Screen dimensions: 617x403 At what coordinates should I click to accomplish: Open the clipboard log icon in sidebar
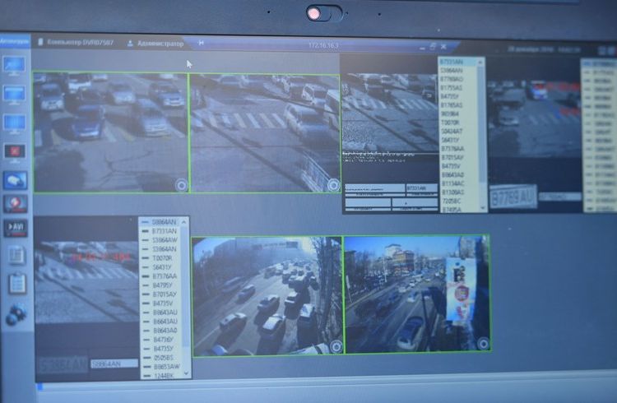pos(17,283)
